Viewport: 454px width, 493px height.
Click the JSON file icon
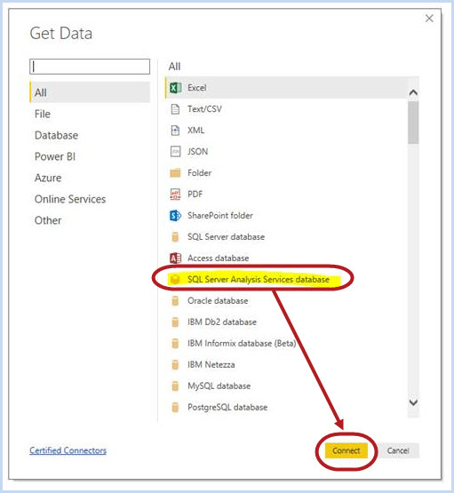(x=175, y=152)
